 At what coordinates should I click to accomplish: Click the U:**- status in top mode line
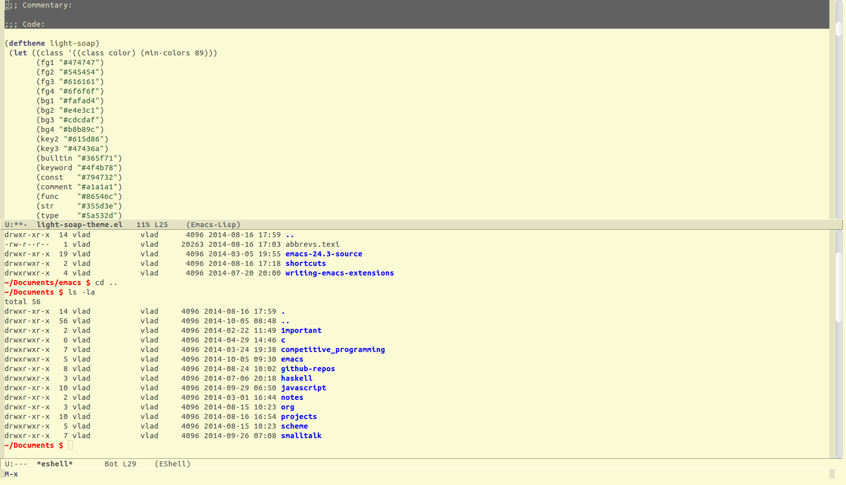pyautogui.click(x=16, y=225)
